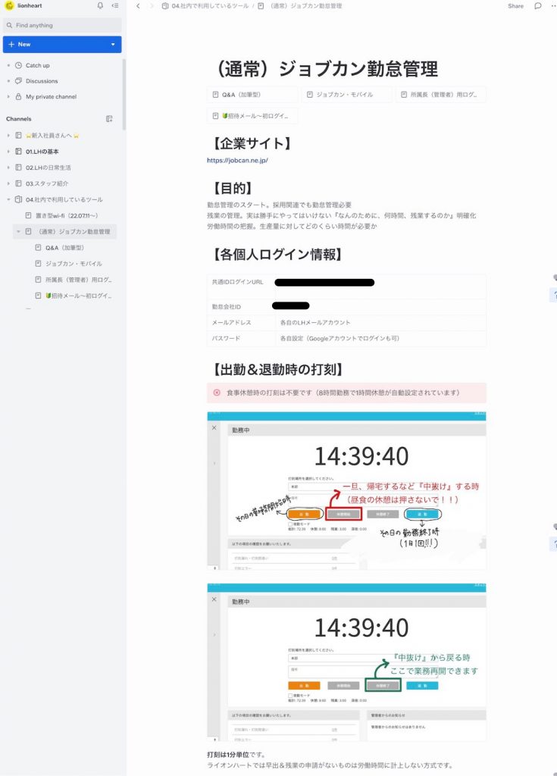This screenshot has height=776, width=557.
Task: Click the 【企業サイト】 heading
Action: tap(252, 143)
